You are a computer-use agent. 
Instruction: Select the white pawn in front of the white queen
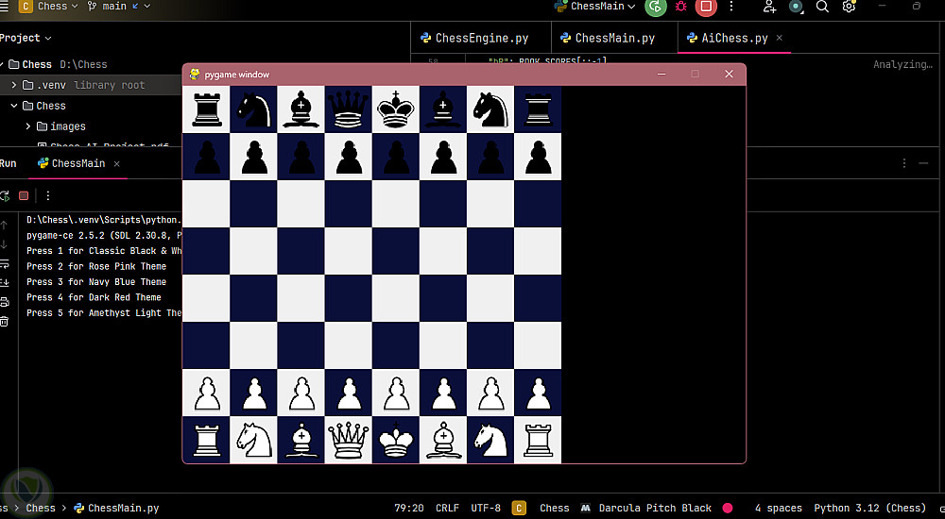point(348,393)
